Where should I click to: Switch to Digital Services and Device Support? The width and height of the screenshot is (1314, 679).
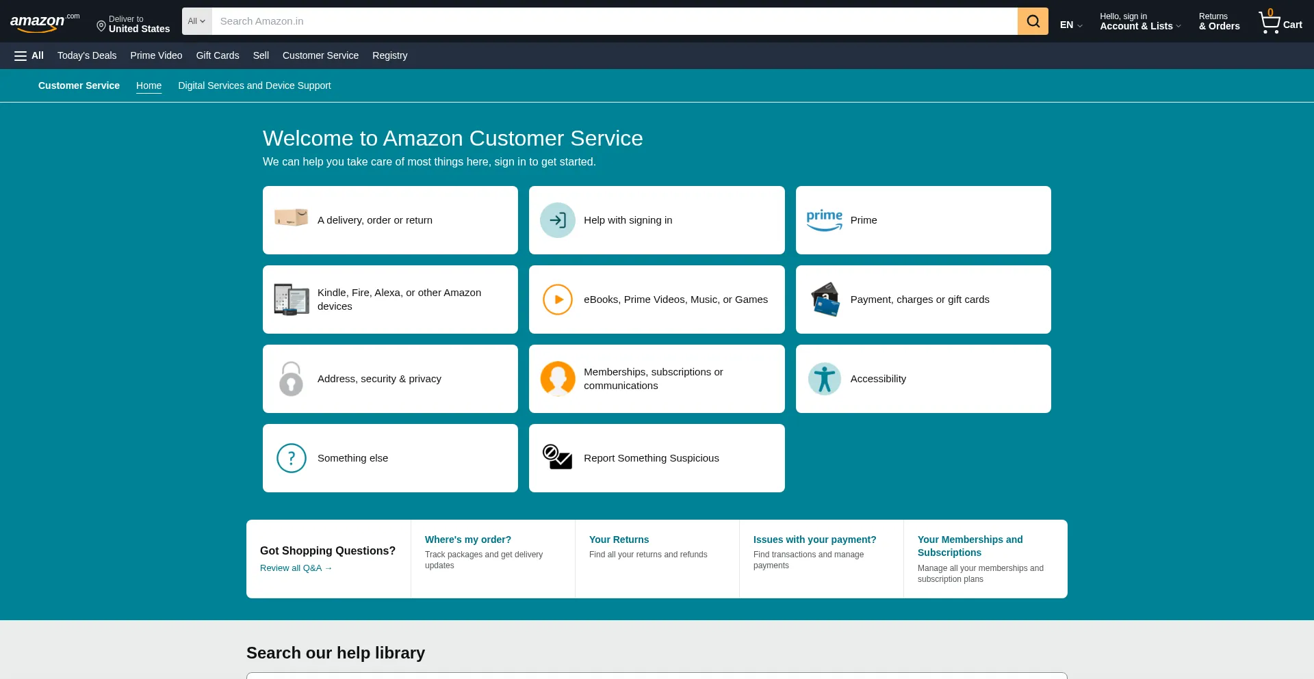[x=255, y=85]
